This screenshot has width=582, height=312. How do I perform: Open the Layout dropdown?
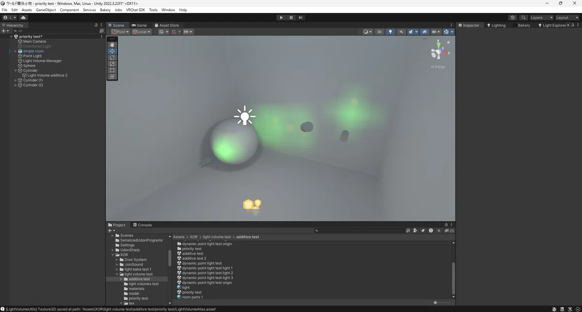point(567,17)
